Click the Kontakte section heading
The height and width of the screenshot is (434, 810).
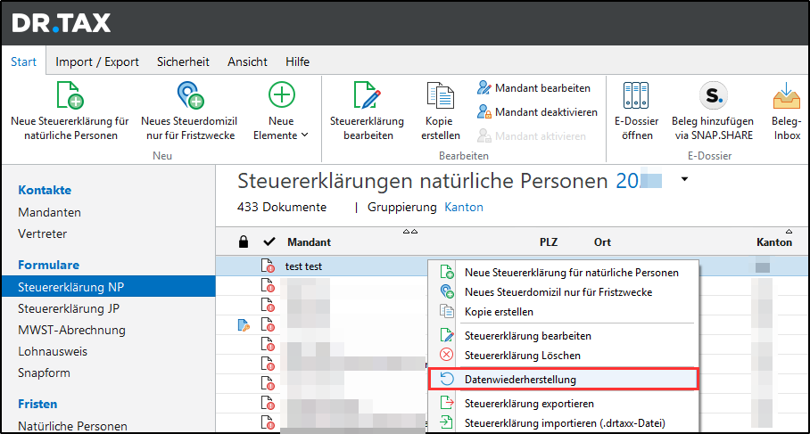(45, 190)
